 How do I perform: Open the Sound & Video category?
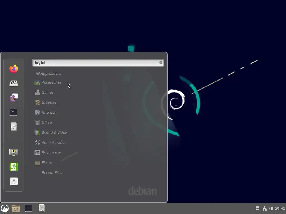[x=54, y=132]
